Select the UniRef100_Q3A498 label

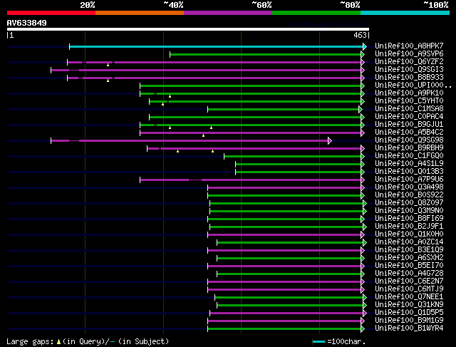point(409,187)
